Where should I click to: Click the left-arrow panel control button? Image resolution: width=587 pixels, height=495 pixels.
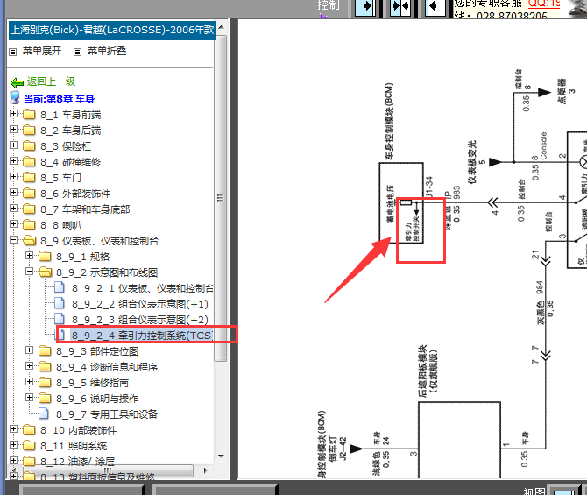pyautogui.click(x=435, y=6)
